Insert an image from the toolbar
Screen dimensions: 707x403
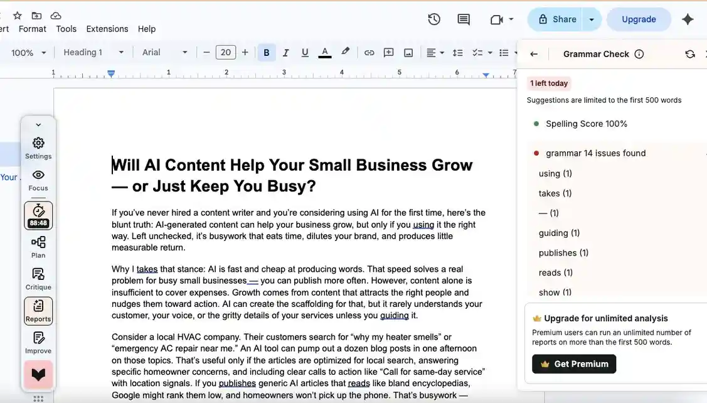pyautogui.click(x=408, y=53)
